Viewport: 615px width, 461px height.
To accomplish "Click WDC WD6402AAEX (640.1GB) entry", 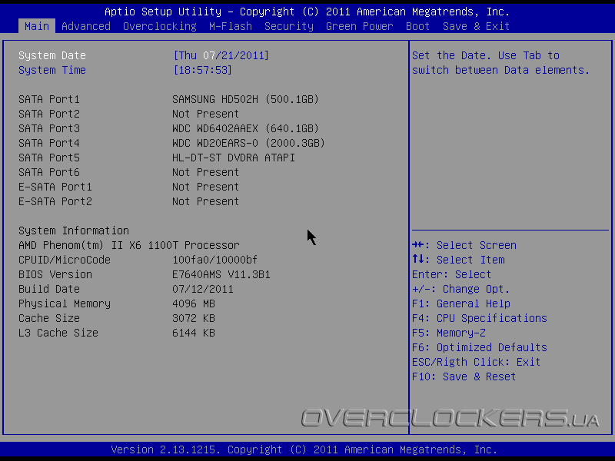I will coord(245,128).
